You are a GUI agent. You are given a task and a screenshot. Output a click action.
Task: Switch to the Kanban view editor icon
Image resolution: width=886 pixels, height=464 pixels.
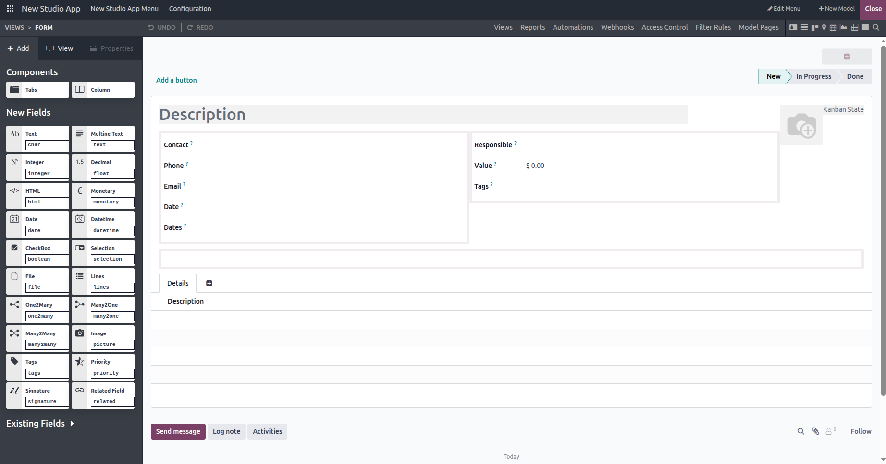(x=814, y=27)
